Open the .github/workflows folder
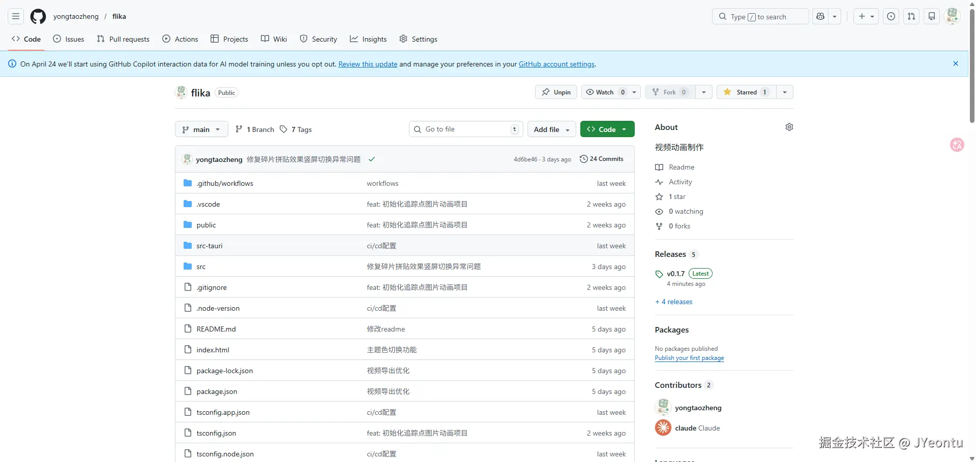Viewport: 976px width, 462px height. point(225,183)
